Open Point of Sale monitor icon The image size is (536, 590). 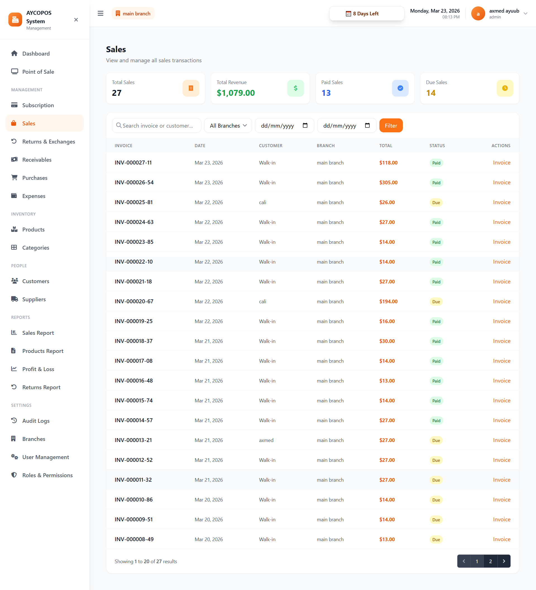(14, 71)
